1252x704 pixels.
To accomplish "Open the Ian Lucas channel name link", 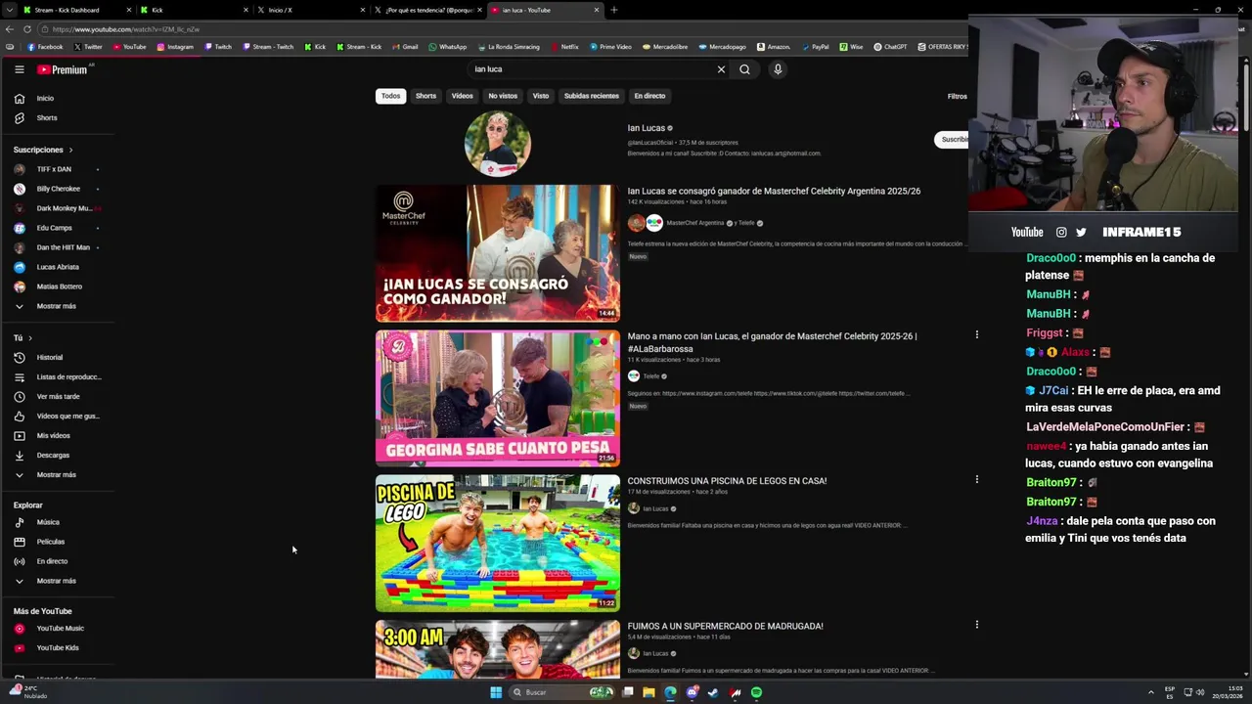I will tap(646, 128).
